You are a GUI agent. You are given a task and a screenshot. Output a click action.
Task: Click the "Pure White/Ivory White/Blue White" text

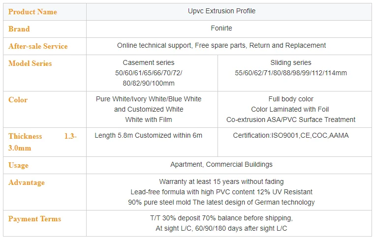pyautogui.click(x=149, y=99)
